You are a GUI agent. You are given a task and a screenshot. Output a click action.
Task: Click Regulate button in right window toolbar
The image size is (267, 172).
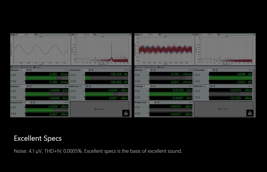[x=162, y=67]
